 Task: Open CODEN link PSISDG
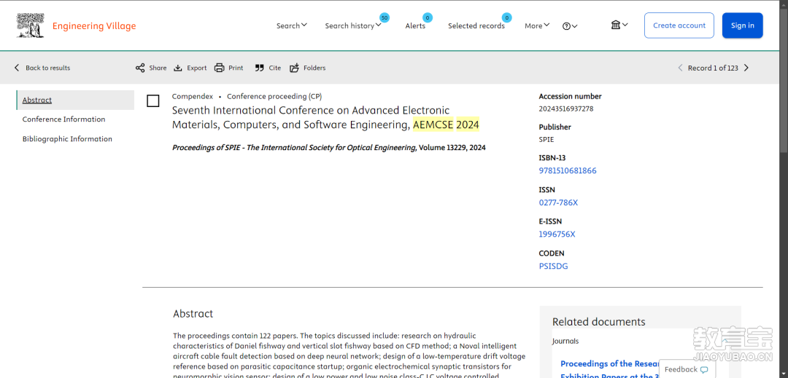pos(553,267)
